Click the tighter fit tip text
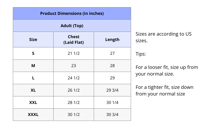 tap(164, 91)
